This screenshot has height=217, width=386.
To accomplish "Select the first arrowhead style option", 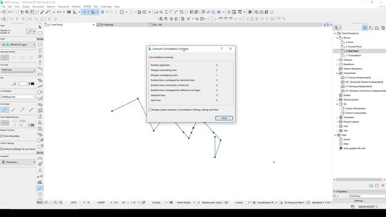I will click(5, 110).
